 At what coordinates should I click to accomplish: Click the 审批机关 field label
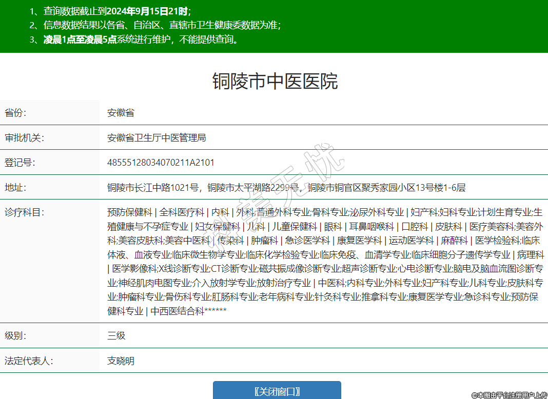tap(24, 138)
